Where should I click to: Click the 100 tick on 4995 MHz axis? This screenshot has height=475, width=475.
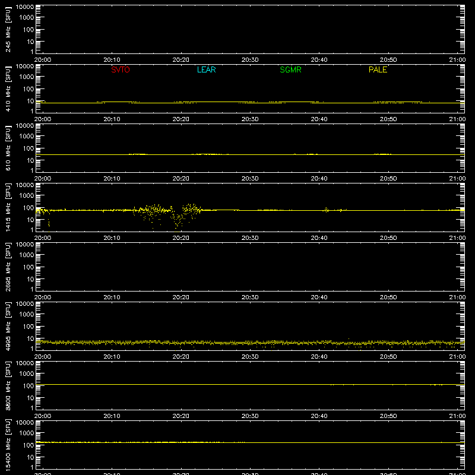(x=28, y=327)
